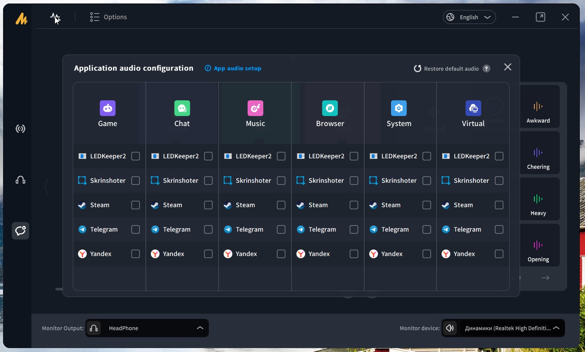Enable LEDKeeper2 in Game column

tap(136, 156)
